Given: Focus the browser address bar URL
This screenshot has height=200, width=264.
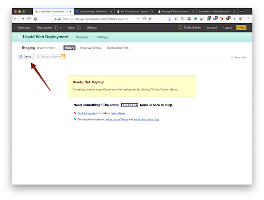Looking at the screenshot, I should [96, 19].
